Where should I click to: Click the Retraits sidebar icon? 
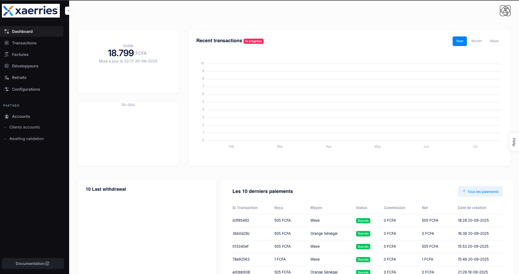coord(6,77)
